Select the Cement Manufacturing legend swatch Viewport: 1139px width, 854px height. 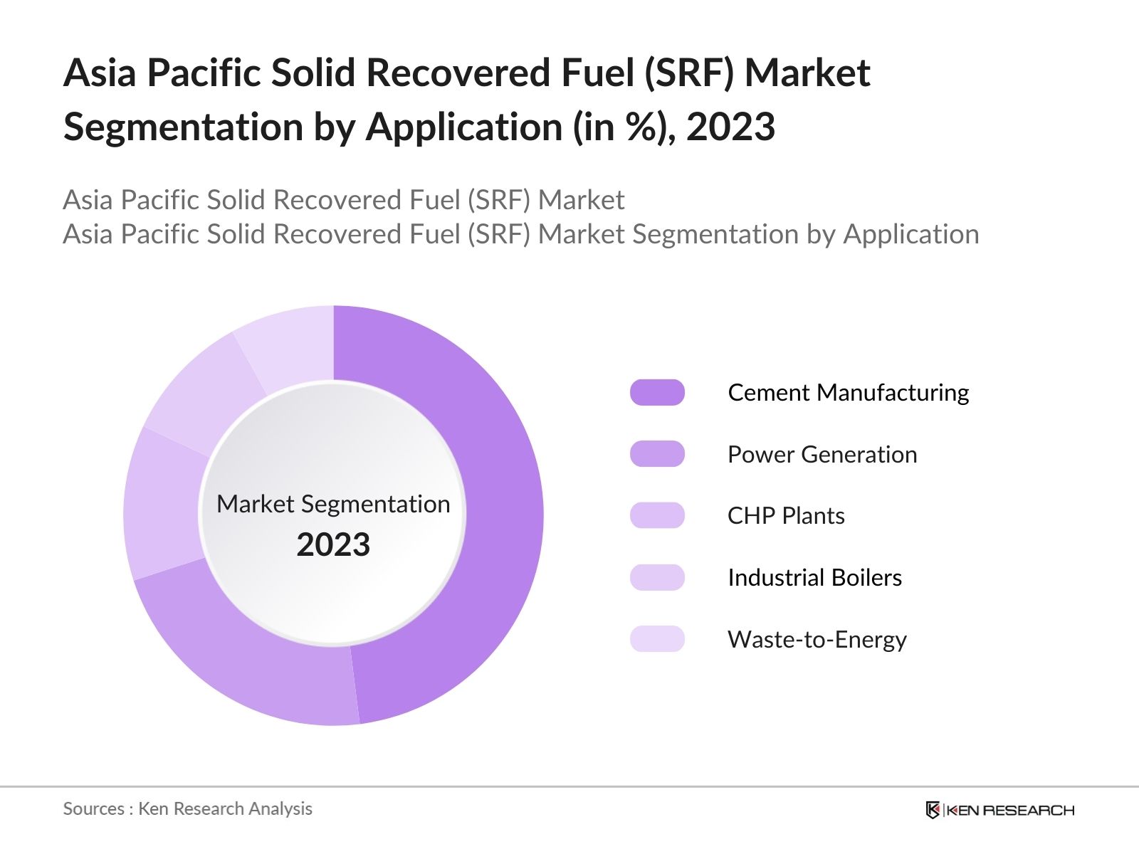(656, 392)
